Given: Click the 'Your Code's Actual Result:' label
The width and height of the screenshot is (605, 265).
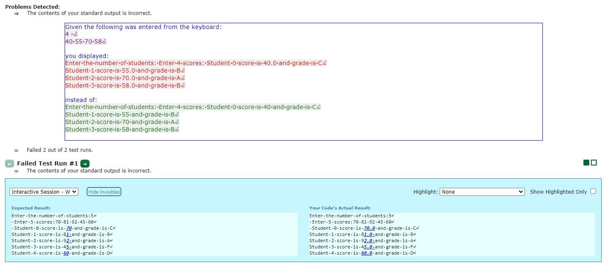Looking at the screenshot, I should 340,208.
